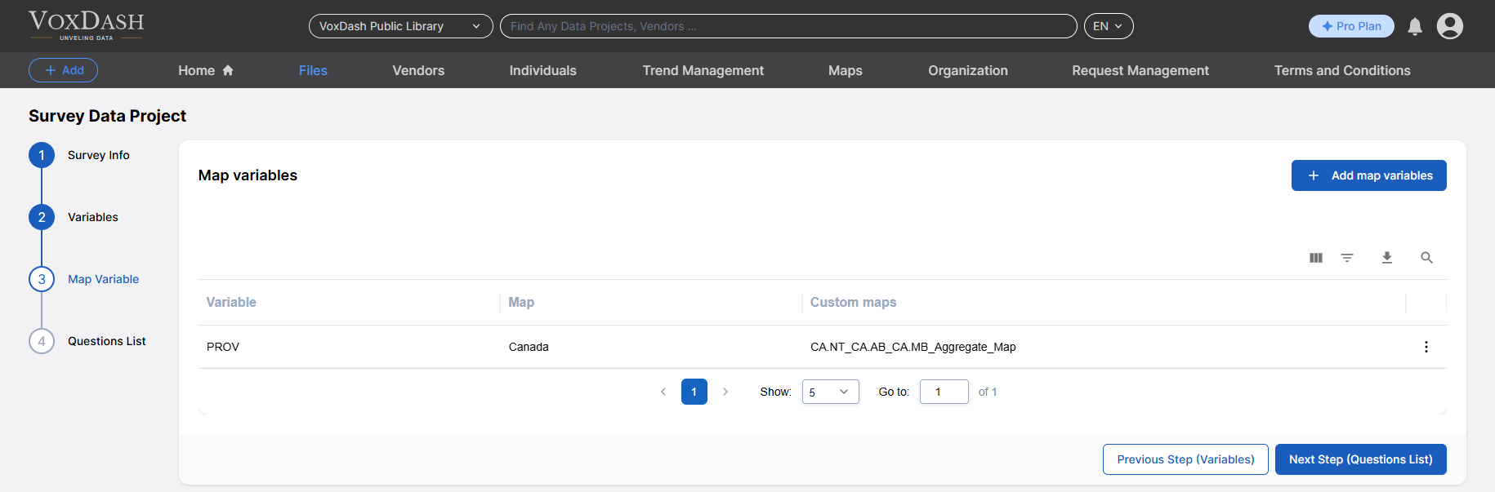Image resolution: width=1495 pixels, height=492 pixels.
Task: Open the Maps menu
Action: pyautogui.click(x=845, y=71)
